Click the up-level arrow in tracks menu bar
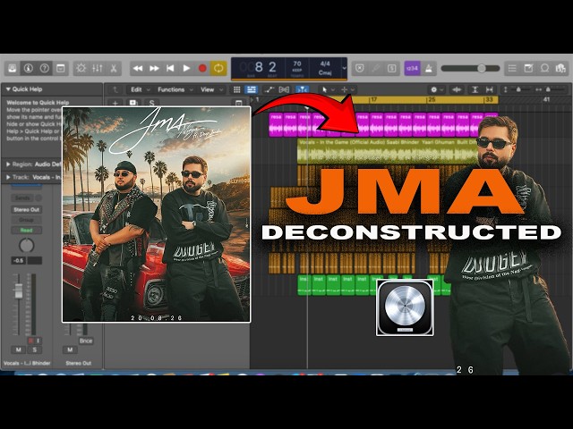The image size is (573, 429). pos(115,89)
